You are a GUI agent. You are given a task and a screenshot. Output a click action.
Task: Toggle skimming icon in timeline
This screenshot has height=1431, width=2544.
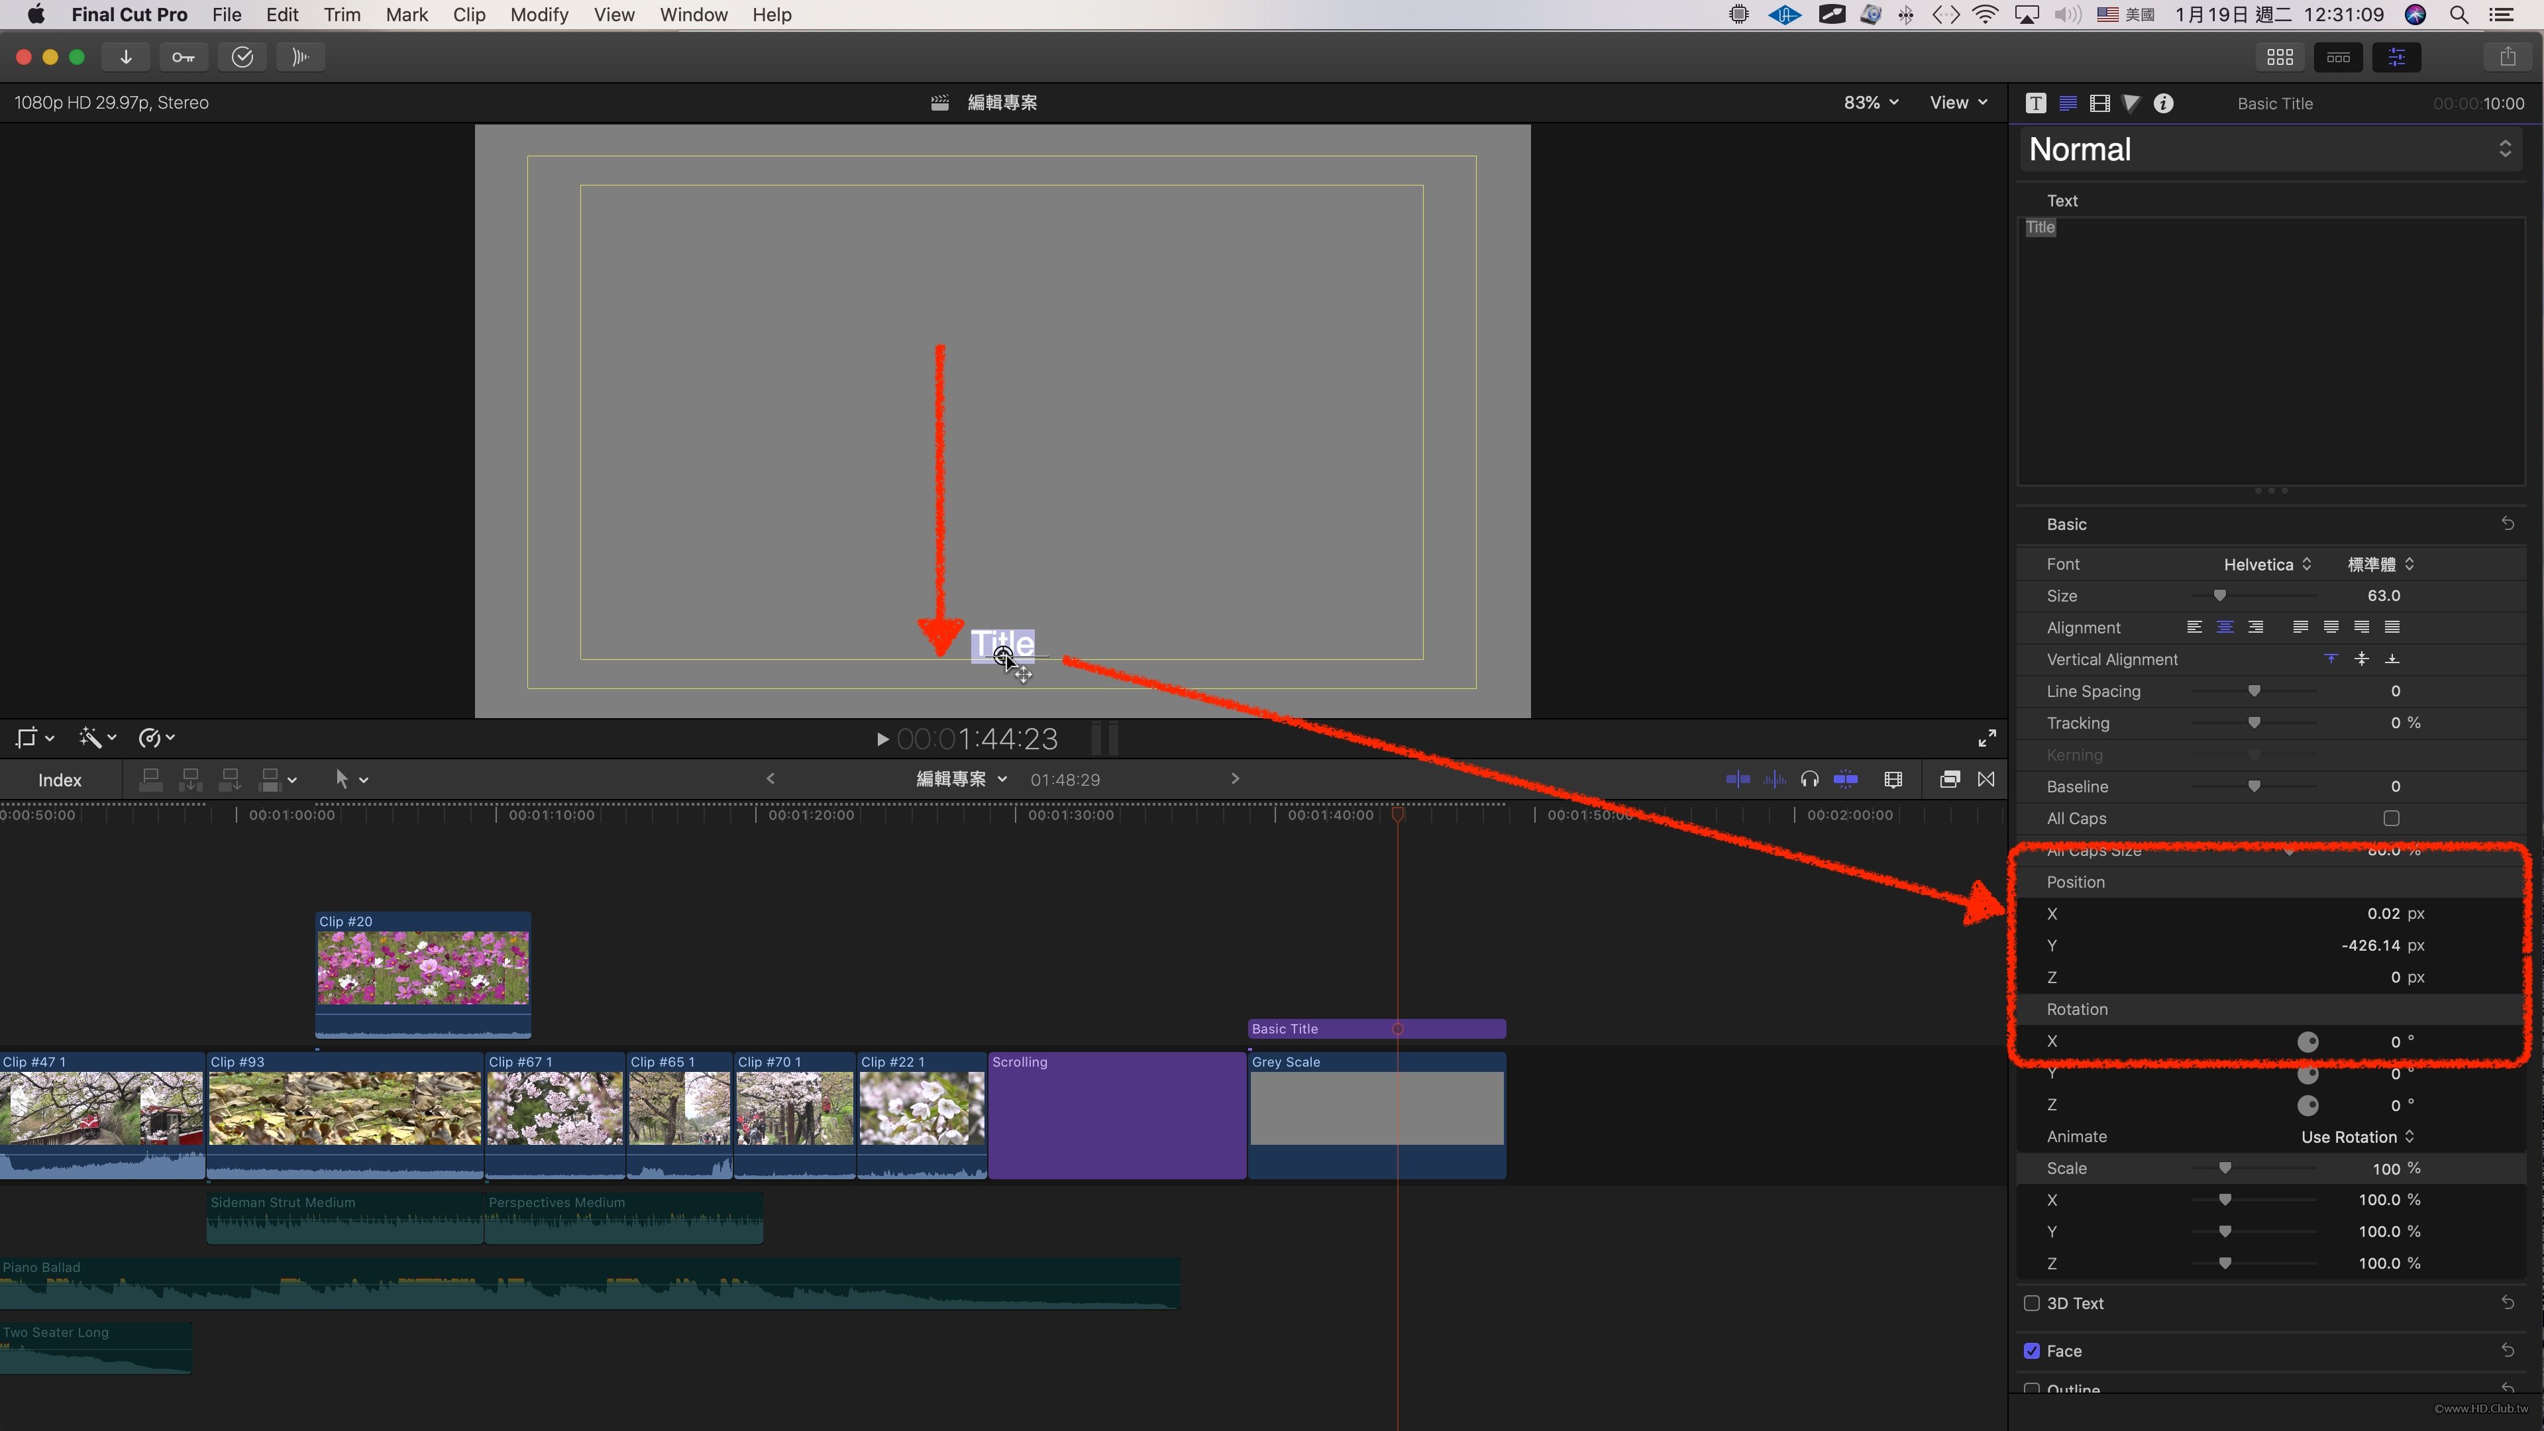click(1737, 779)
